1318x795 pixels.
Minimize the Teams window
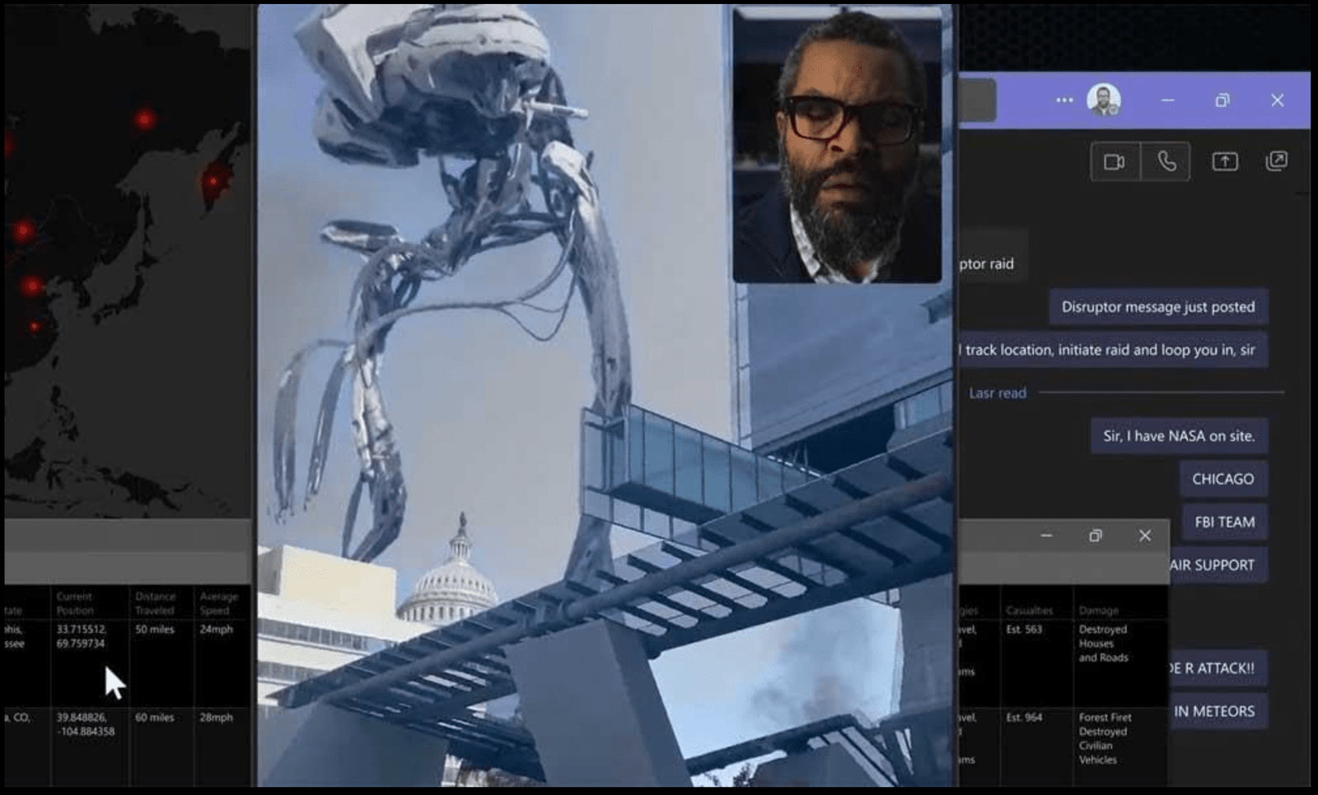pos(1167,100)
